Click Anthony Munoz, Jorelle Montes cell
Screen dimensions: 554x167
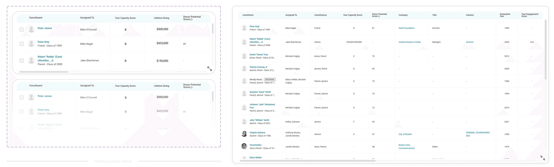pos(293,134)
